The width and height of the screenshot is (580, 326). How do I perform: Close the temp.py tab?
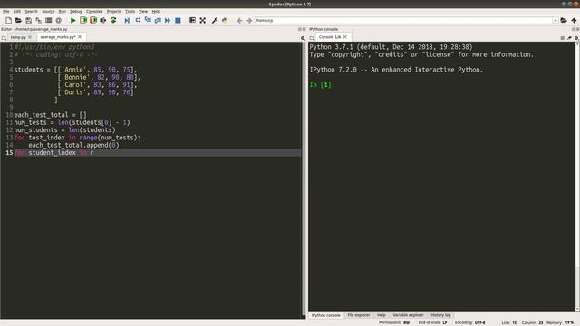30,37
